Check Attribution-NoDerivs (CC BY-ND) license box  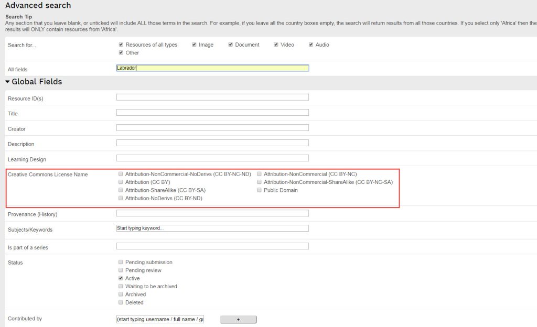121,198
